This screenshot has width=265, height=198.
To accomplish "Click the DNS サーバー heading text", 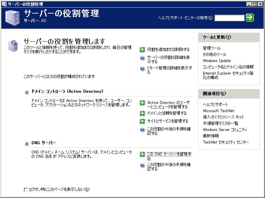I will [x=44, y=143].
